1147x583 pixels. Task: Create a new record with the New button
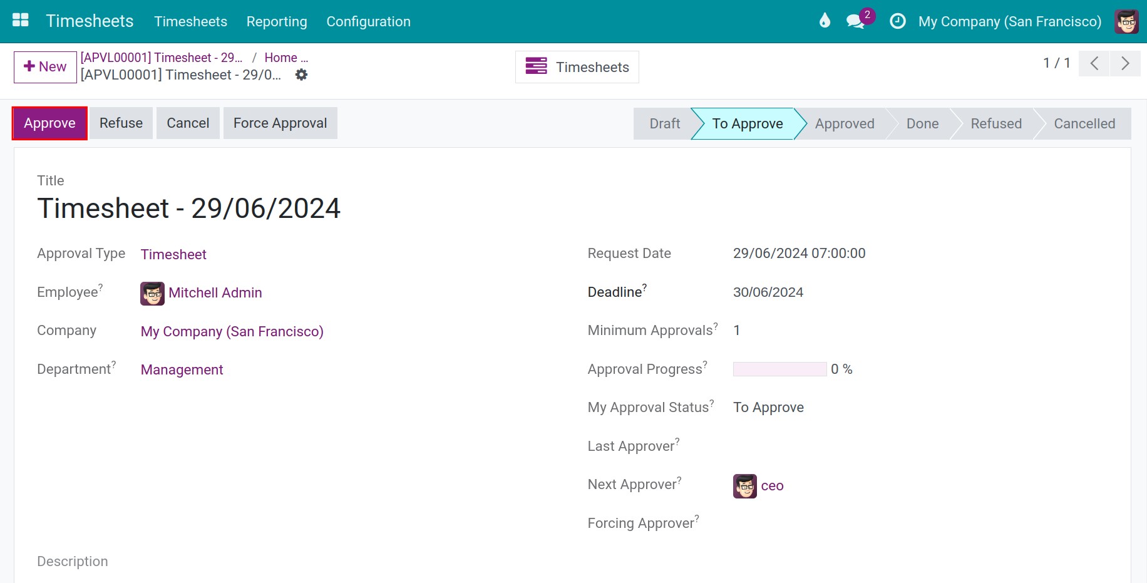pos(45,67)
